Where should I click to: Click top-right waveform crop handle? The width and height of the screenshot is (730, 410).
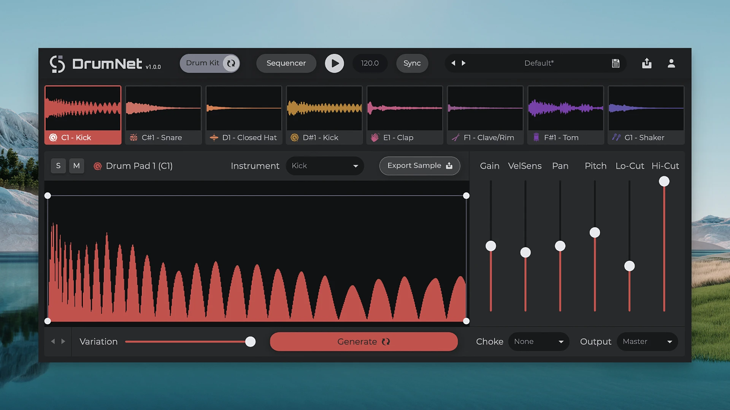(466, 196)
